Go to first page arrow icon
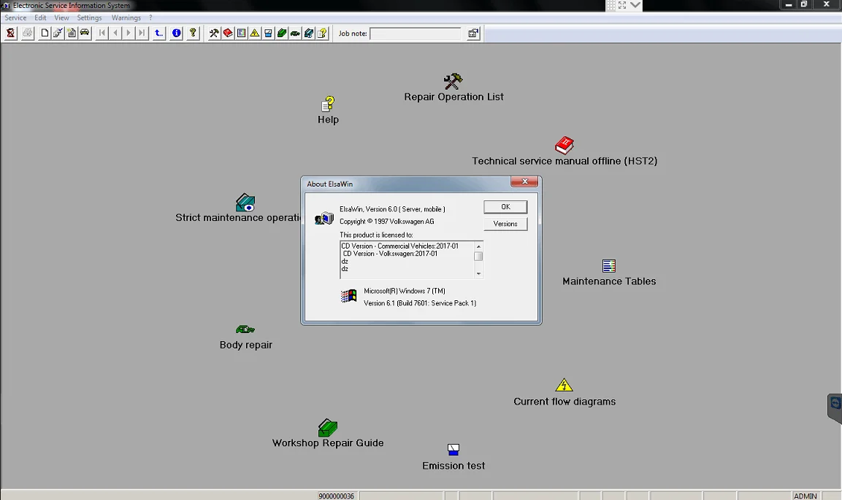 click(102, 34)
